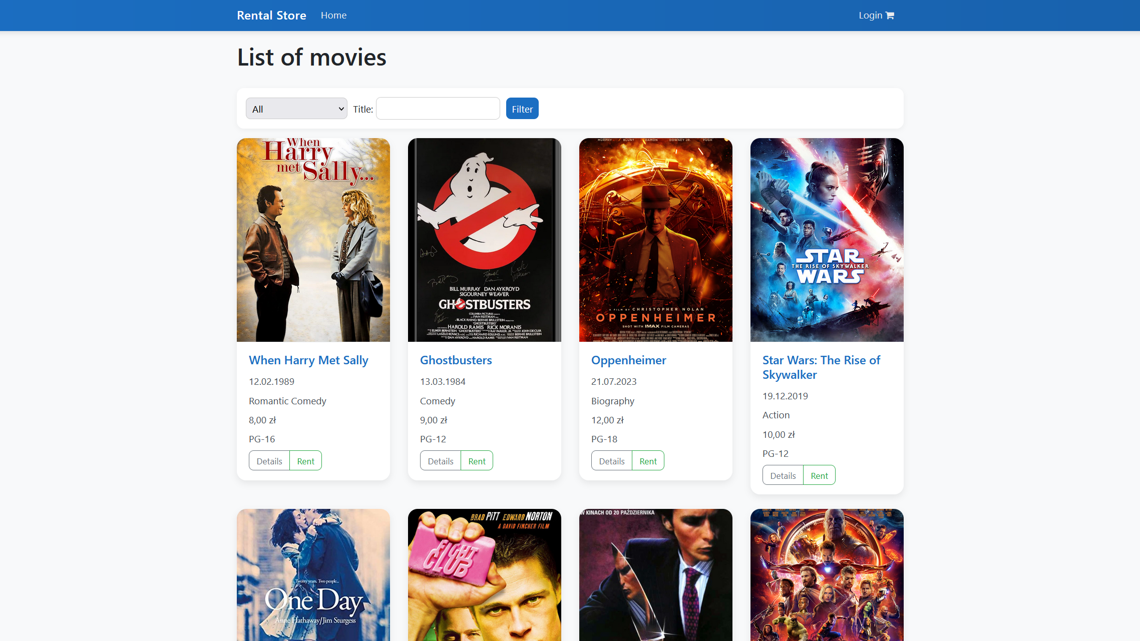
Task: Open the Rental Store brand link
Action: point(271,16)
